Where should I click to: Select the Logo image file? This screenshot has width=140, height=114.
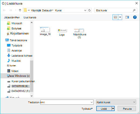point(62,32)
